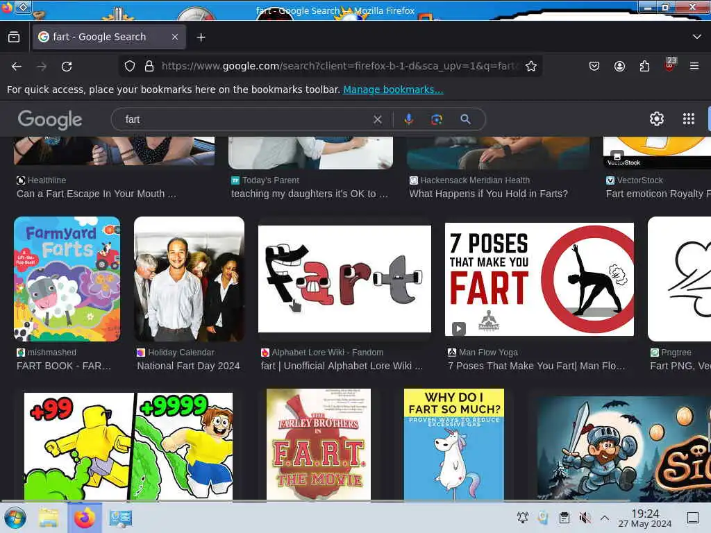Open the Why Do I Fart So Much image
711x533 pixels.
coord(454,444)
